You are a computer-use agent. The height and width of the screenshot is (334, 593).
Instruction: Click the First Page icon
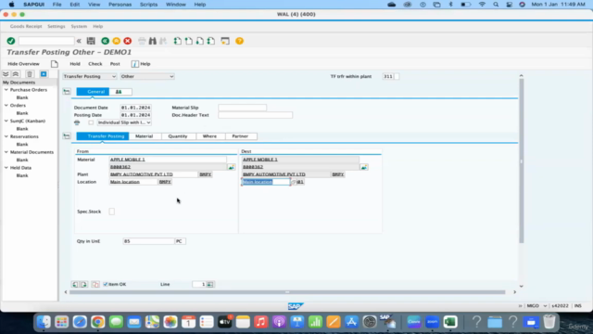point(177,41)
